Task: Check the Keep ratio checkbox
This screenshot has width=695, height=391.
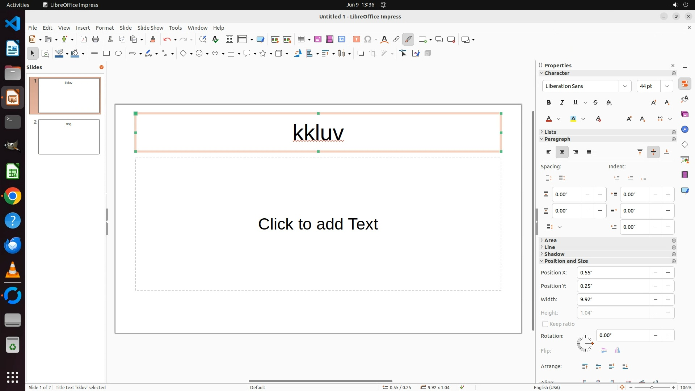Action: 545,324
